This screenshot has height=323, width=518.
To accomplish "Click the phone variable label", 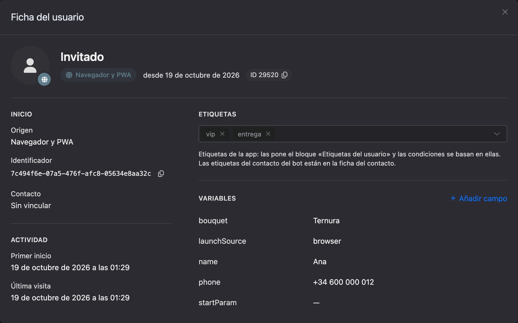I will 209,282.
